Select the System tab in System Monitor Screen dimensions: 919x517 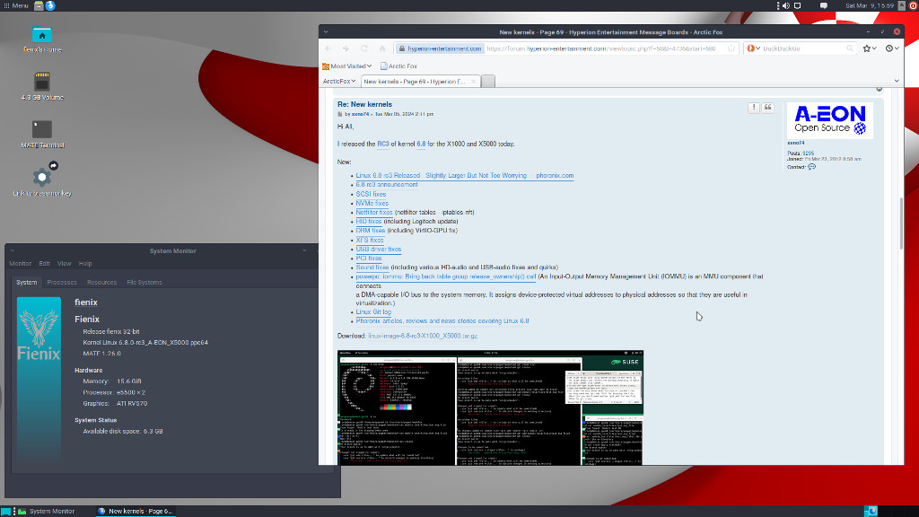tap(26, 283)
